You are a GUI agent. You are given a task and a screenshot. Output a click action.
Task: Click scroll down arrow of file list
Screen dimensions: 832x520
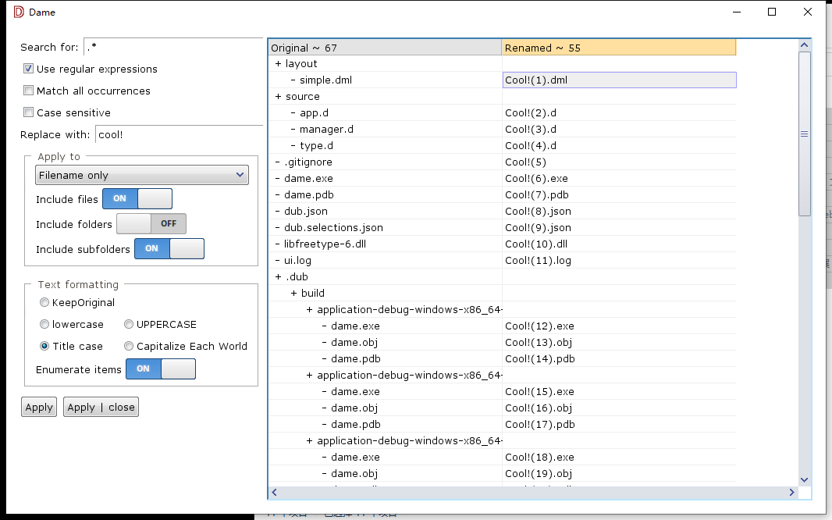click(805, 479)
